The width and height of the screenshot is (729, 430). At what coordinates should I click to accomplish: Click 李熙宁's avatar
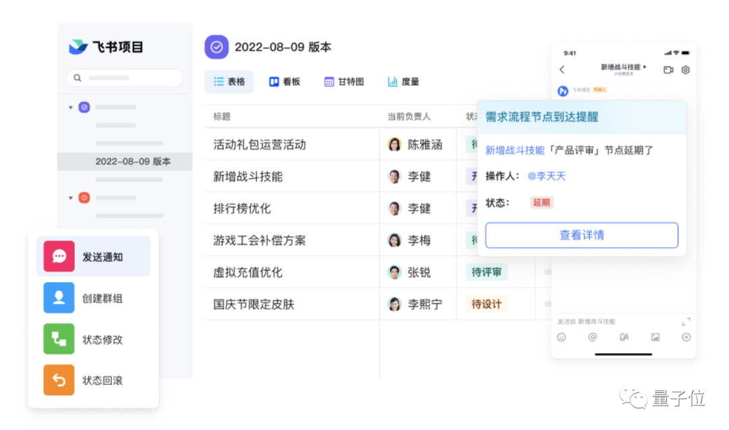(395, 304)
